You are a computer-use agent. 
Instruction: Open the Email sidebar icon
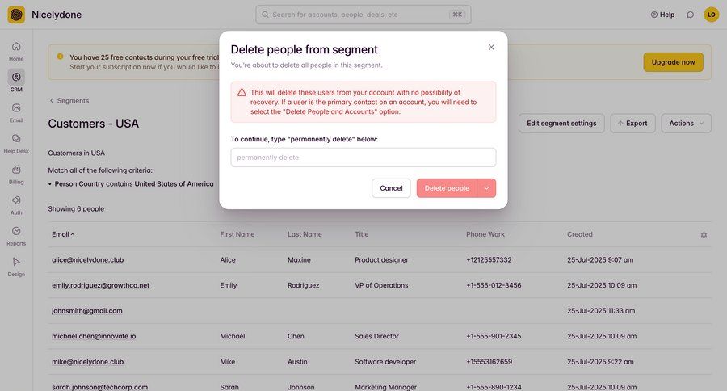point(16,113)
